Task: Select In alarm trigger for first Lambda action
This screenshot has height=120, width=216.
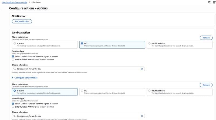Action: pyautogui.click(x=45, y=45)
